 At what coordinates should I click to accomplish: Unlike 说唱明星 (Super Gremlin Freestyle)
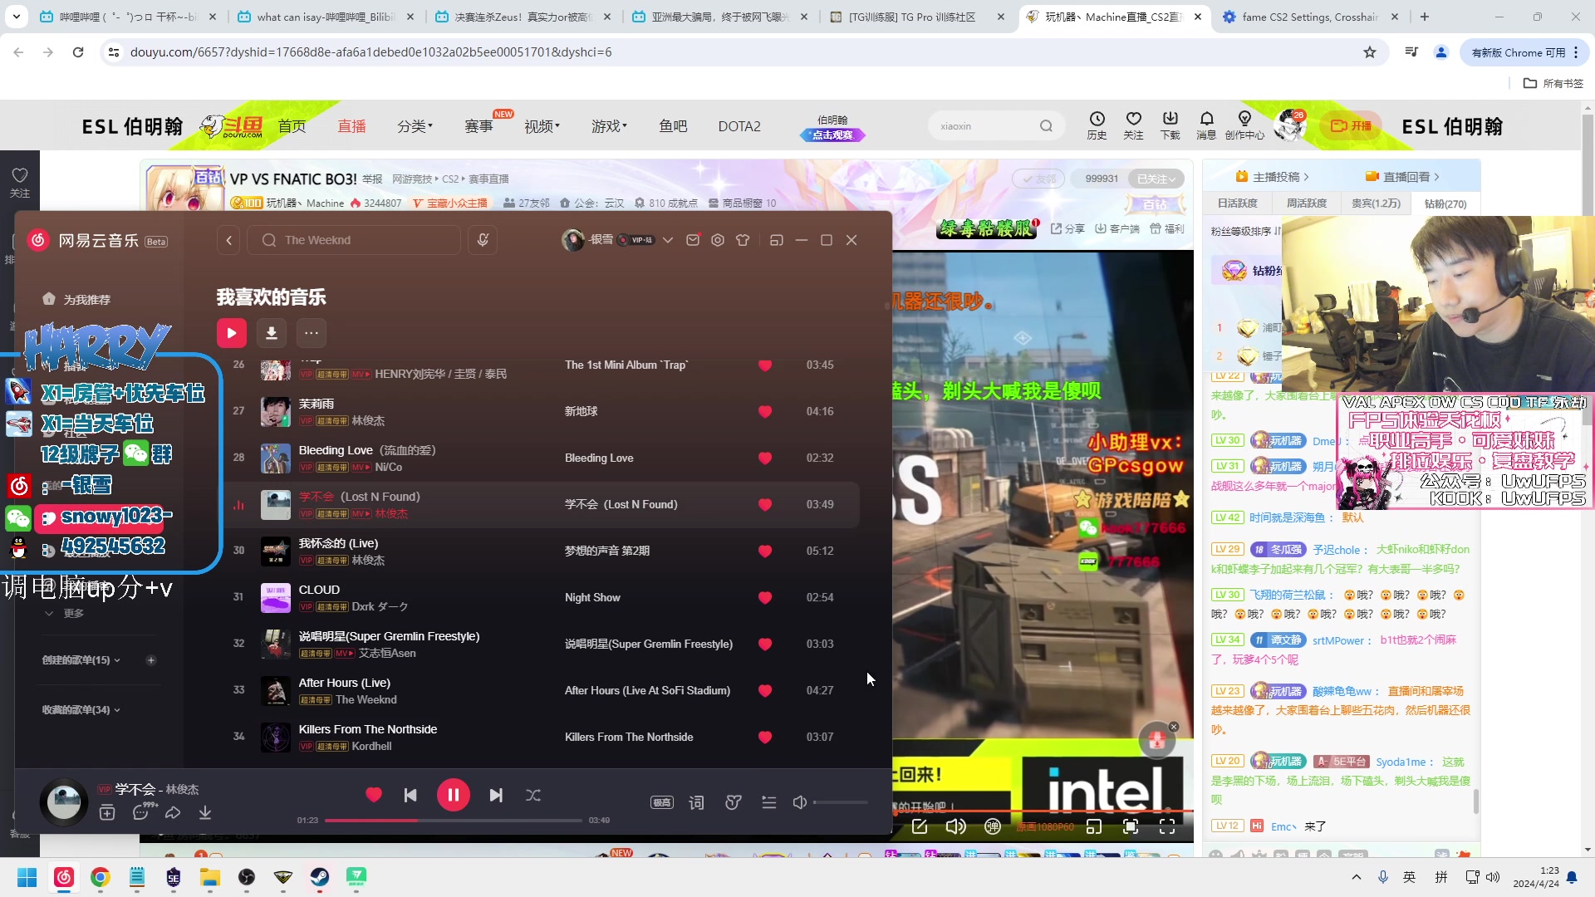[765, 645]
